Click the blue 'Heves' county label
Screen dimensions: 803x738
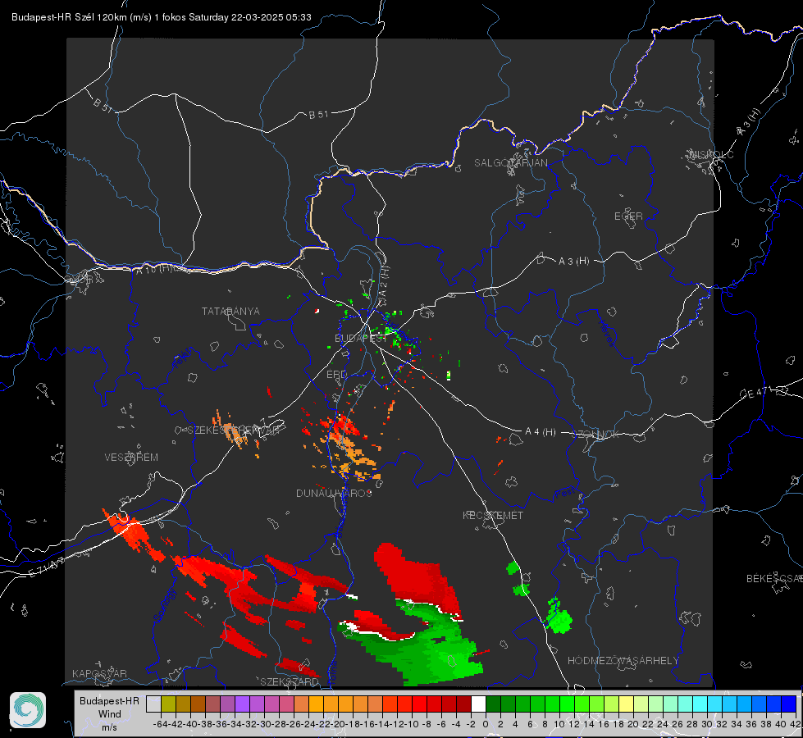(x=607, y=334)
